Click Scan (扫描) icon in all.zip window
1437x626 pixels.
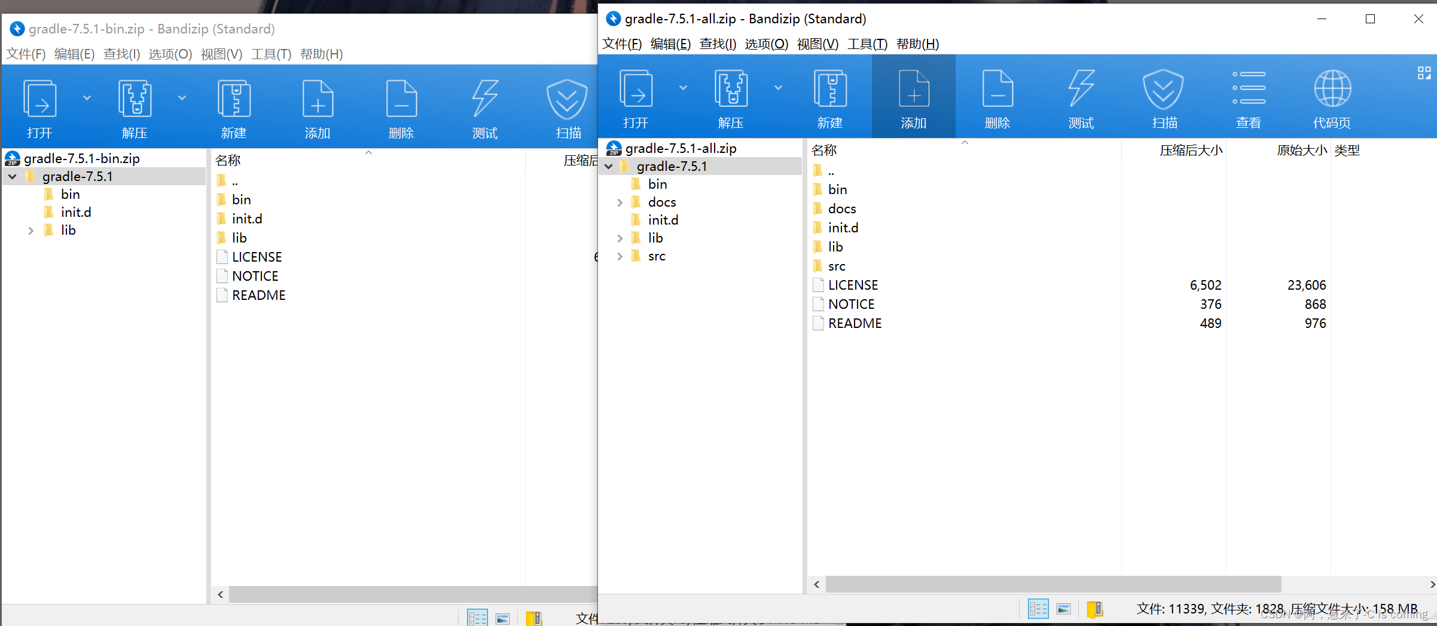click(1164, 88)
